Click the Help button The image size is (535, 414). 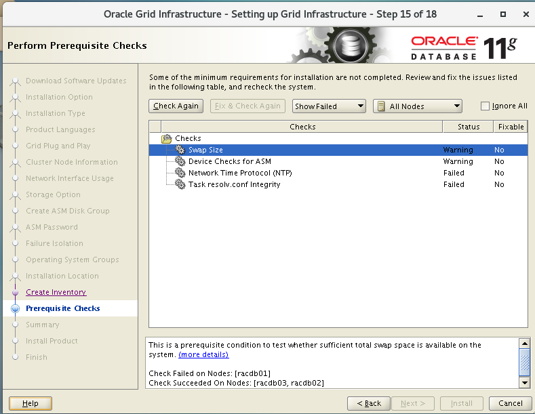coord(31,403)
